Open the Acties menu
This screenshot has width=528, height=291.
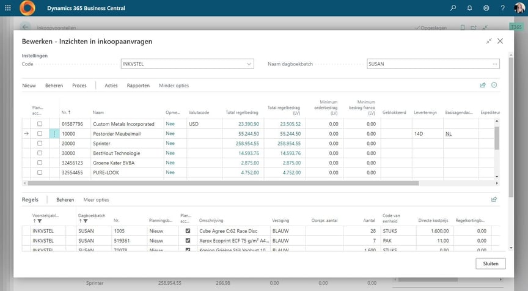(111, 86)
